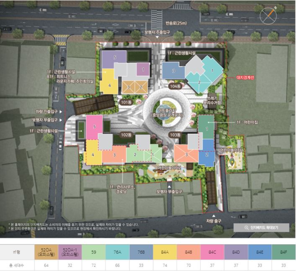Click the 반송로(25m) road label

[x=176, y=23]
